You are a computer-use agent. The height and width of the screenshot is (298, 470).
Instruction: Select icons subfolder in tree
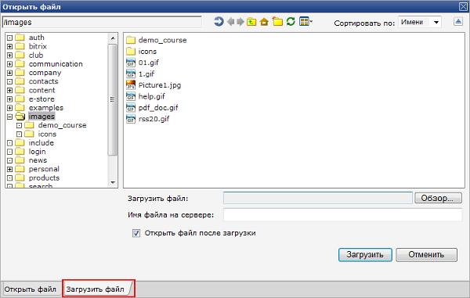47,134
